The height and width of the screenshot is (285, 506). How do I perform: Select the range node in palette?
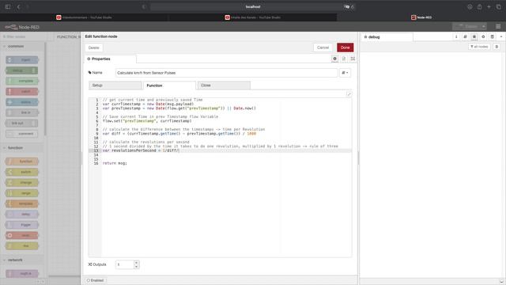pyautogui.click(x=22, y=193)
